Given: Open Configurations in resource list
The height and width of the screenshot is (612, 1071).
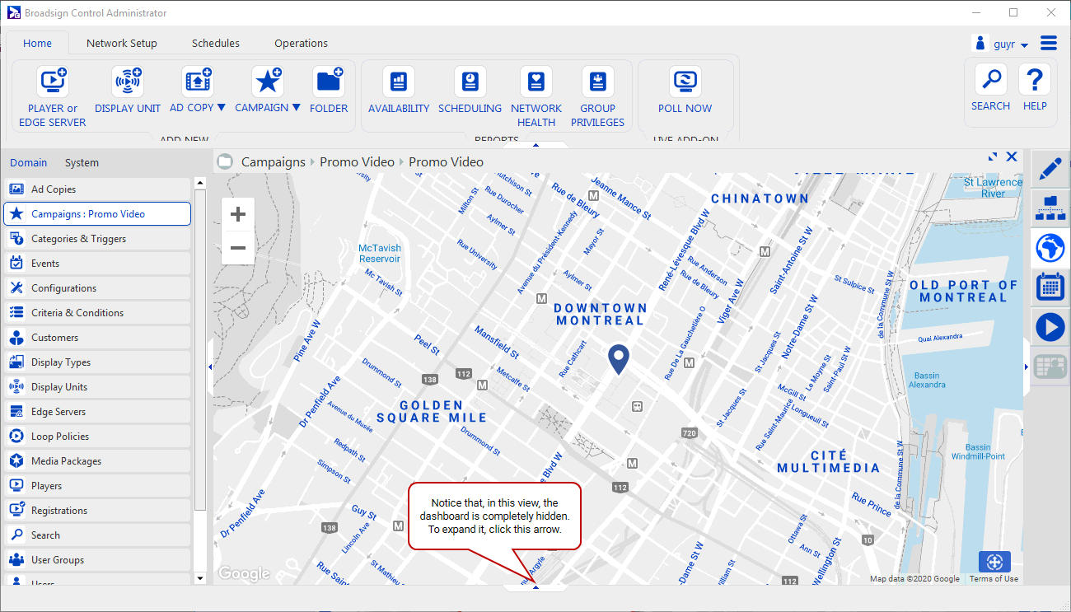Looking at the screenshot, I should pyautogui.click(x=97, y=288).
